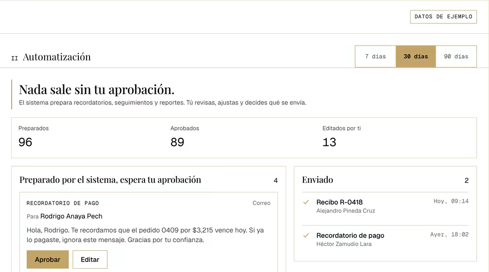Select the 7 días range tab

(x=376, y=57)
